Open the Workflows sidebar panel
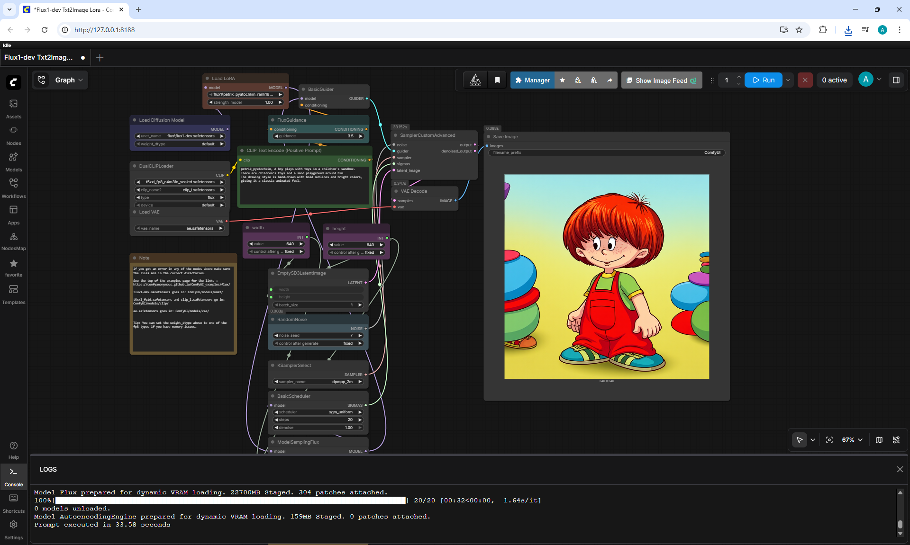The height and width of the screenshot is (545, 910). pyautogui.click(x=13, y=188)
